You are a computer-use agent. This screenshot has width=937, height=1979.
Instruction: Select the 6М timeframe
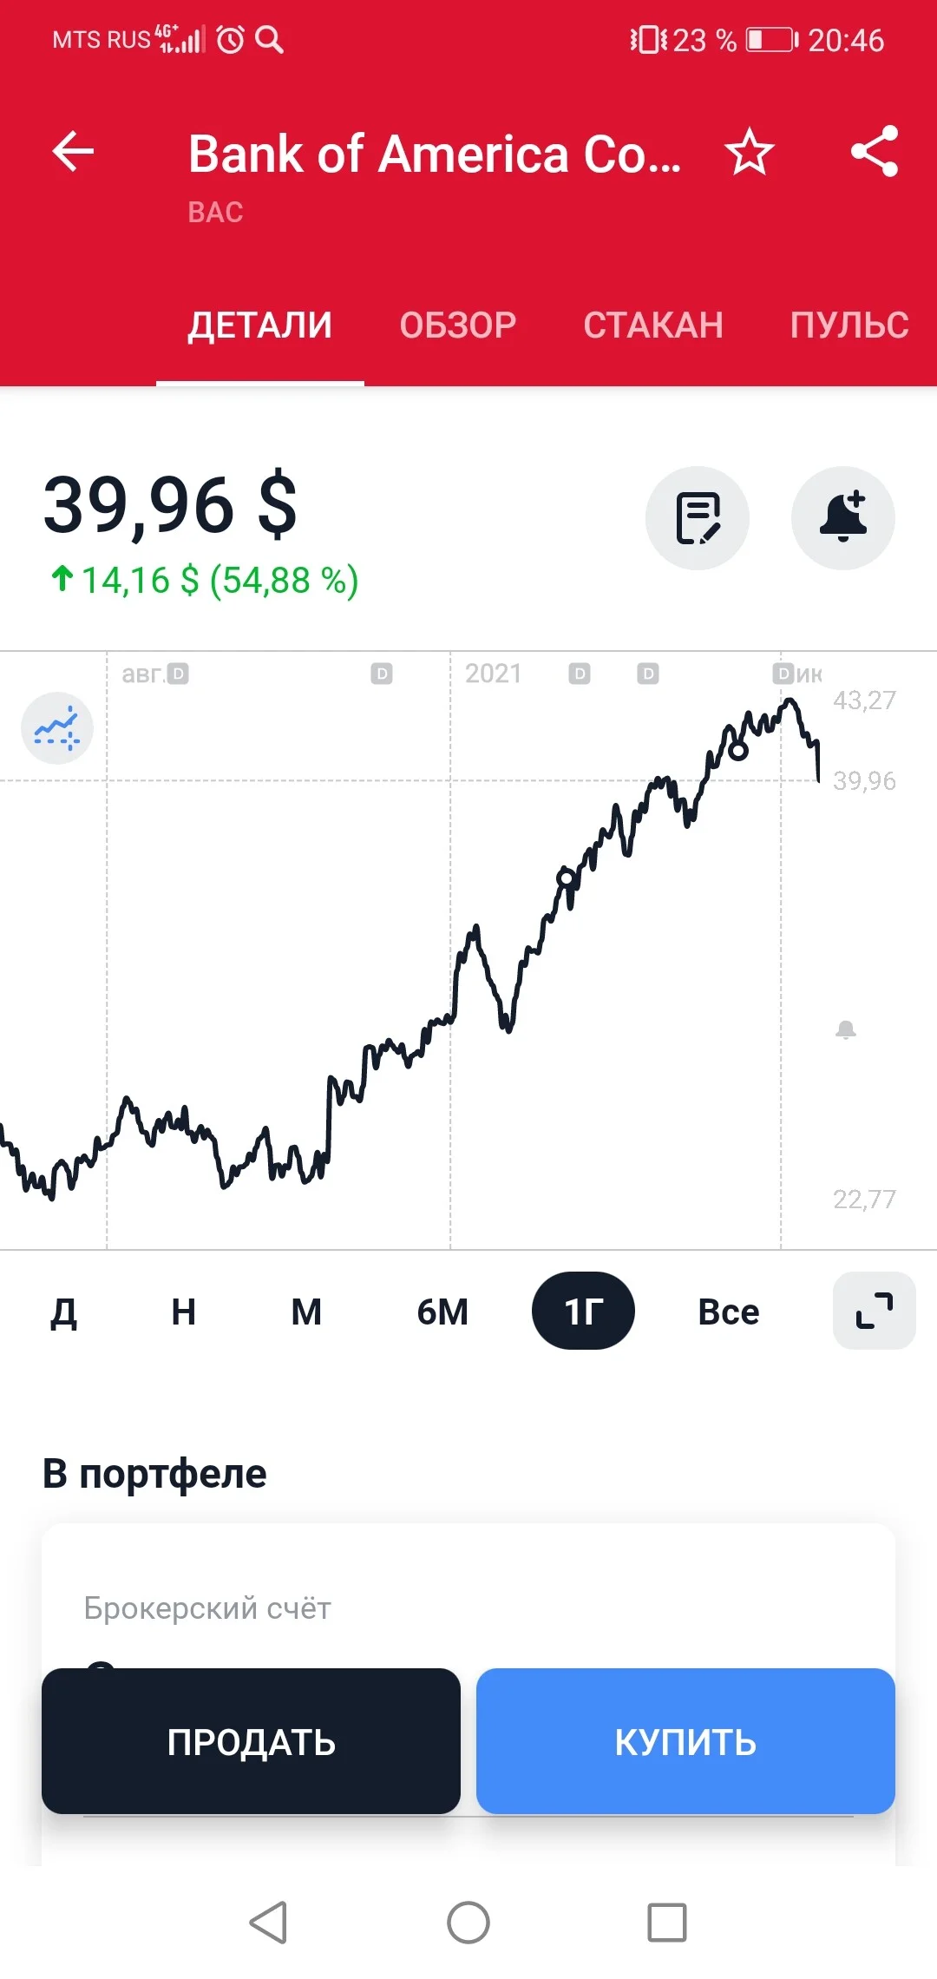(442, 1312)
